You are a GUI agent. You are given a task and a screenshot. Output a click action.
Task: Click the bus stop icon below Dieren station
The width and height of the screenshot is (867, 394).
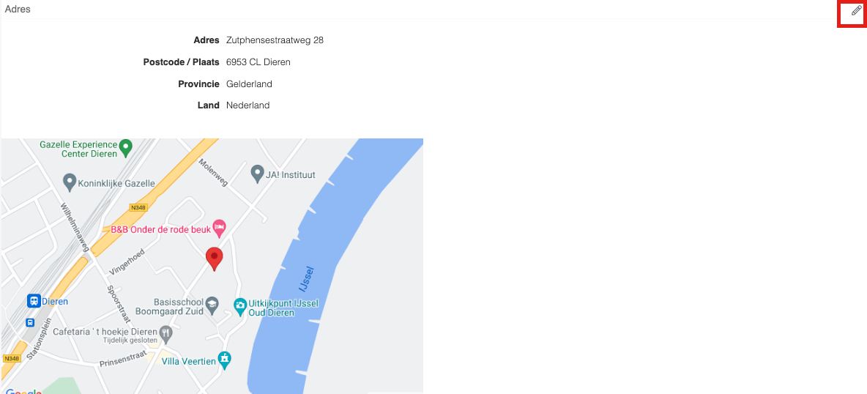[30, 323]
